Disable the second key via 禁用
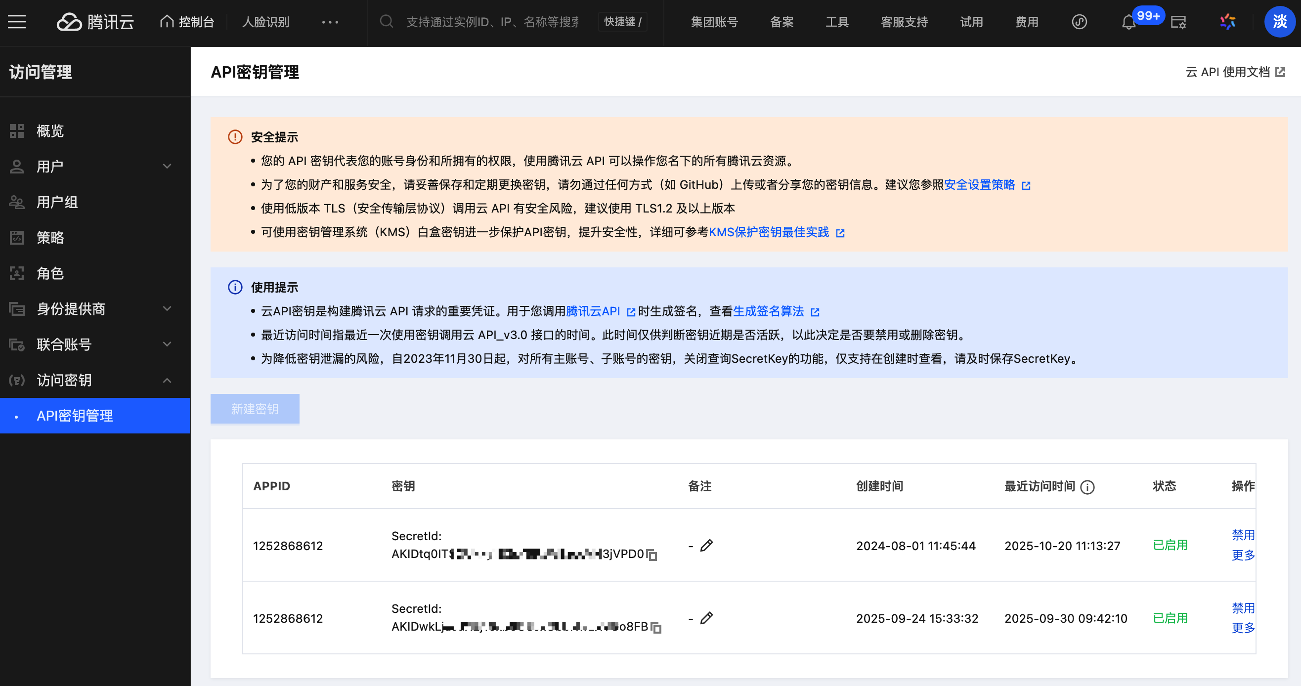1301x686 pixels. click(1242, 608)
